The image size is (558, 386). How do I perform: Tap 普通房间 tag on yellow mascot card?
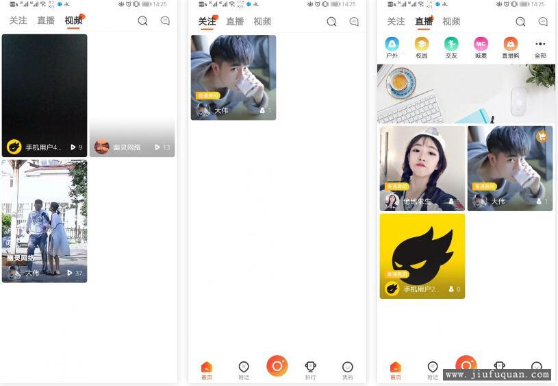(x=397, y=274)
